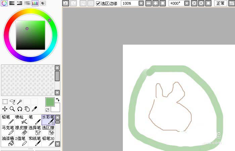Click the swatch panel scroll down arrow
Viewport: 235px width, 151px height.
(x=57, y=93)
